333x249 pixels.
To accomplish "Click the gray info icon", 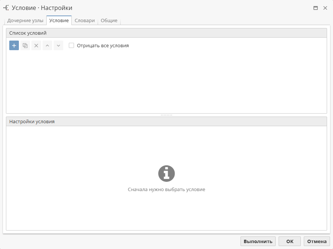I will pyautogui.click(x=166, y=173).
